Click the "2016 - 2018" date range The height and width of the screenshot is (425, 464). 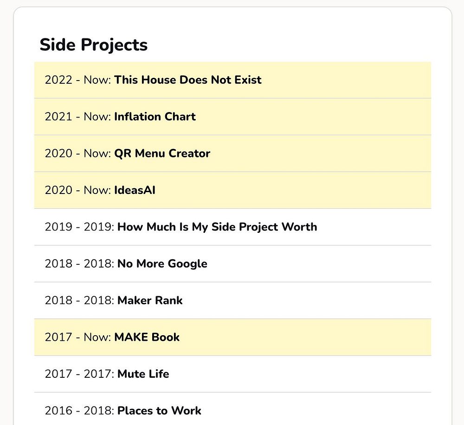point(79,411)
